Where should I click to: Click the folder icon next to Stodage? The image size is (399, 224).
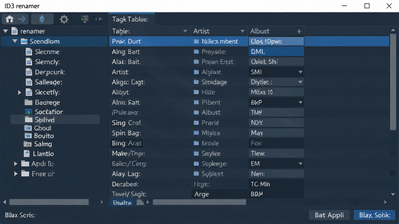[196, 82]
